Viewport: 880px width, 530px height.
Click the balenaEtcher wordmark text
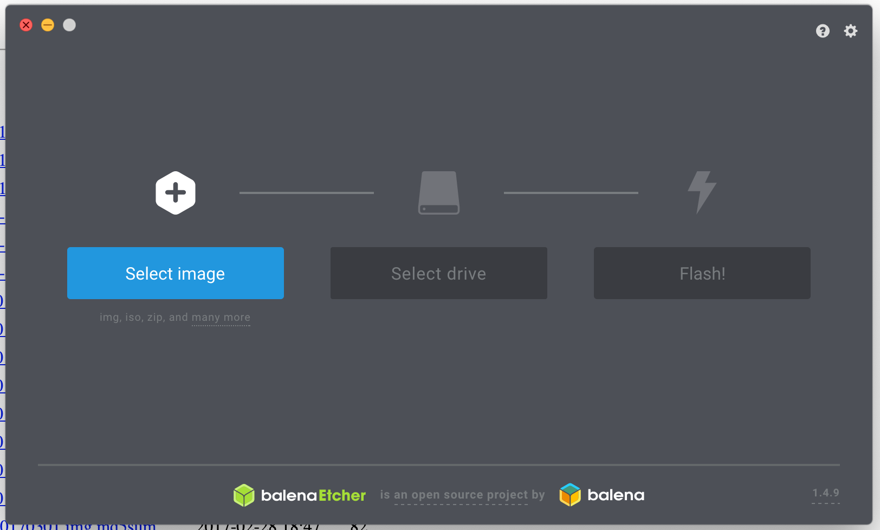click(x=313, y=495)
